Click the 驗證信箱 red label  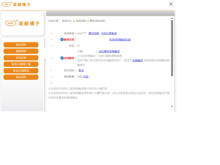click(69, 40)
